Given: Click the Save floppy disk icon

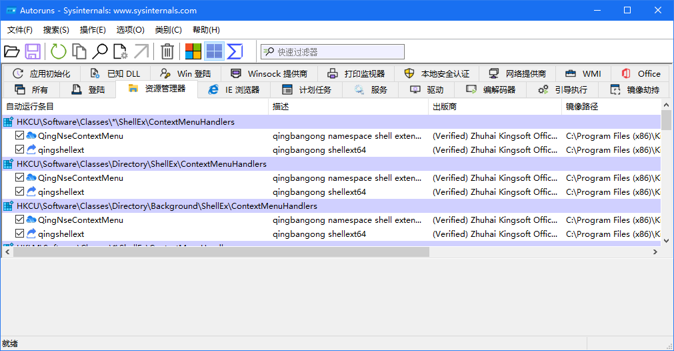Looking at the screenshot, I should 33,51.
